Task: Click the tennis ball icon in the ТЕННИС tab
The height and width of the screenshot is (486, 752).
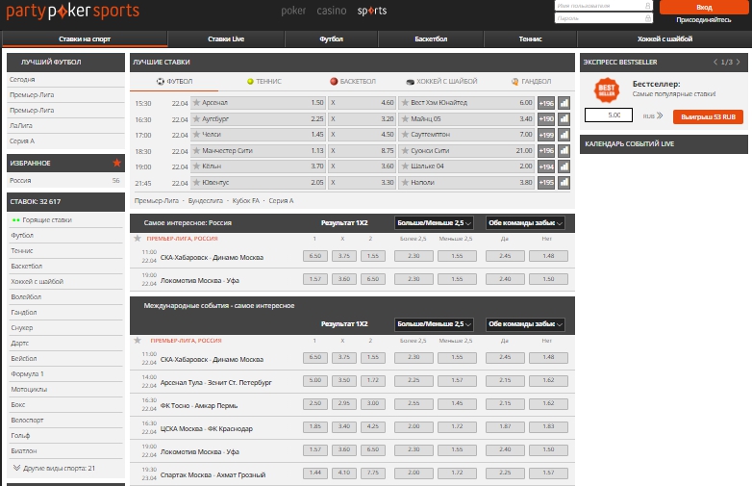Action: pyautogui.click(x=250, y=82)
